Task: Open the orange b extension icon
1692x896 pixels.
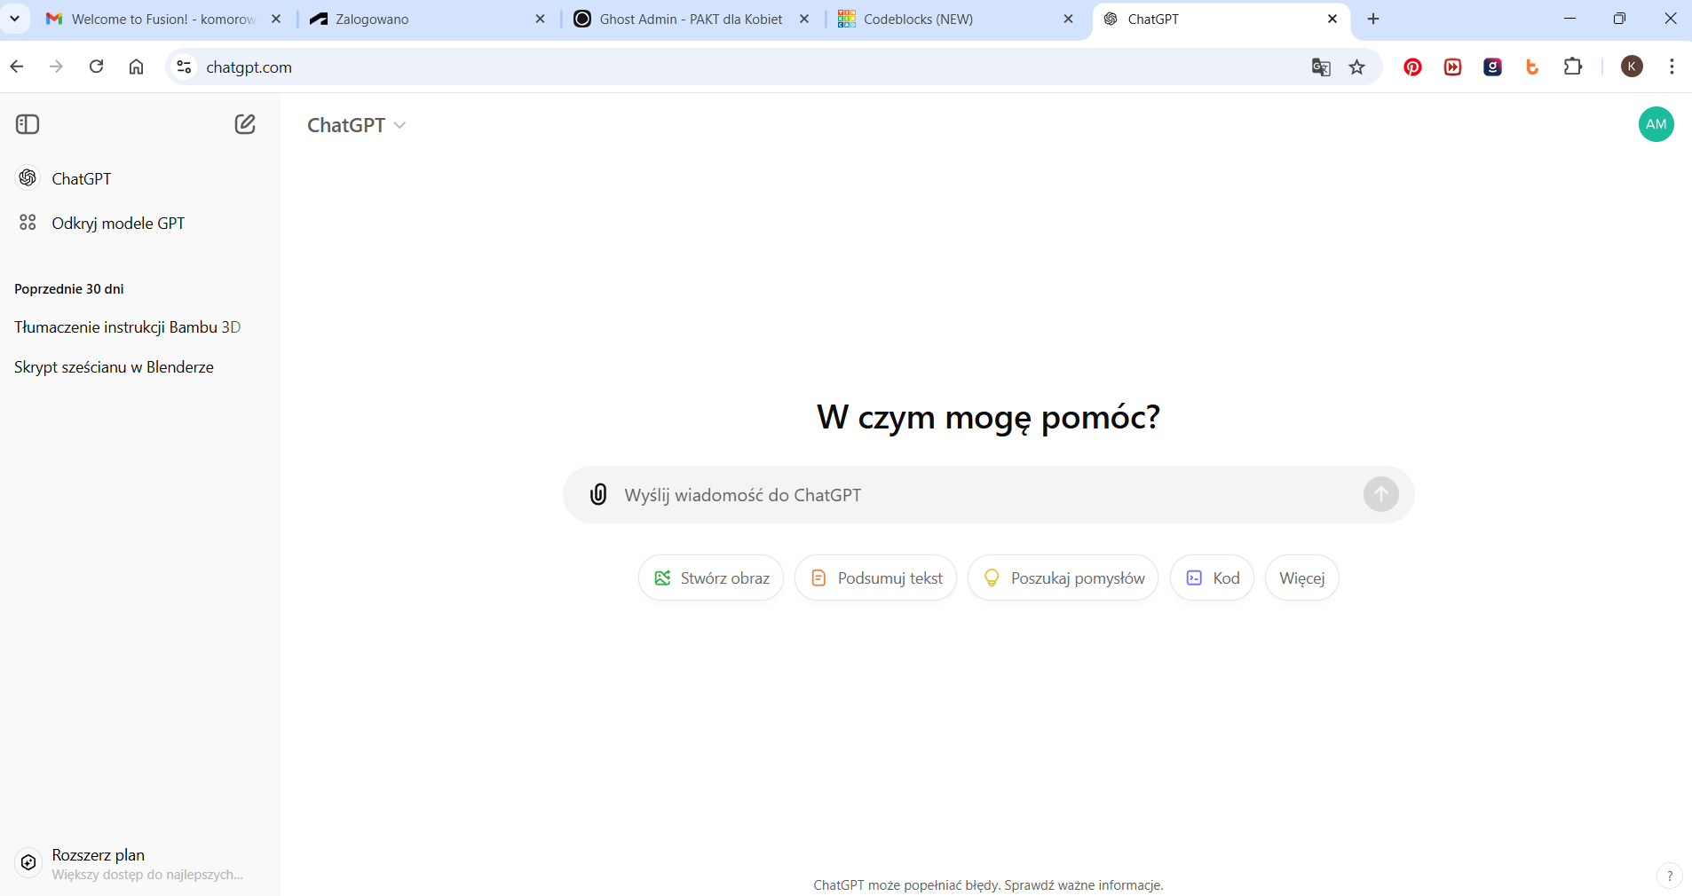Action: [1532, 67]
